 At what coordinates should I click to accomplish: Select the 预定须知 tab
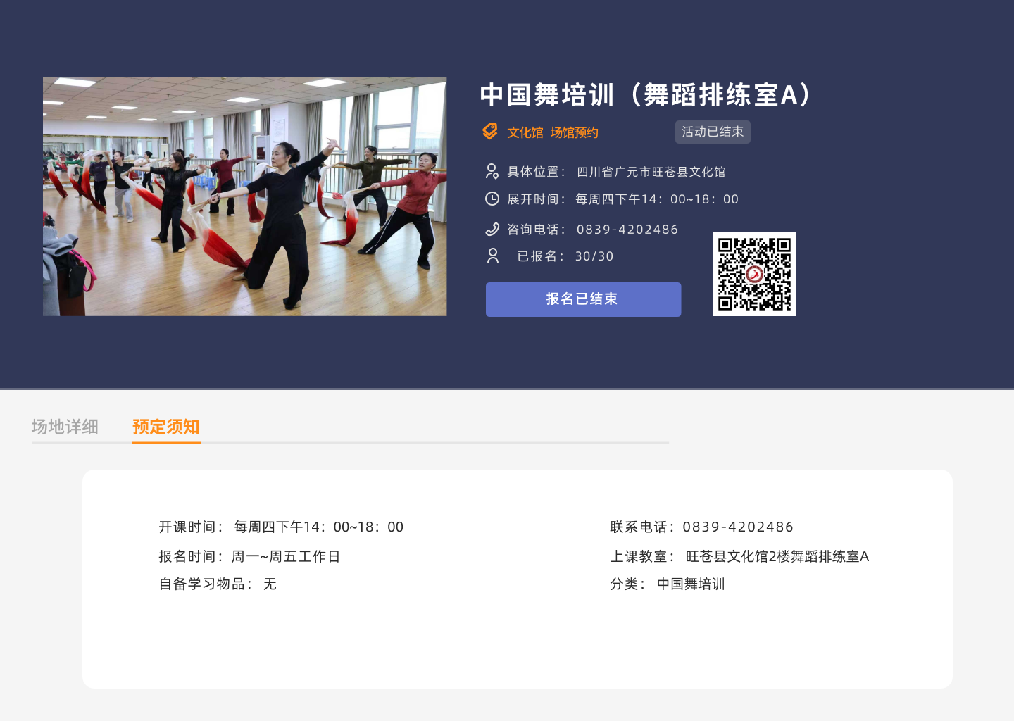tap(166, 427)
